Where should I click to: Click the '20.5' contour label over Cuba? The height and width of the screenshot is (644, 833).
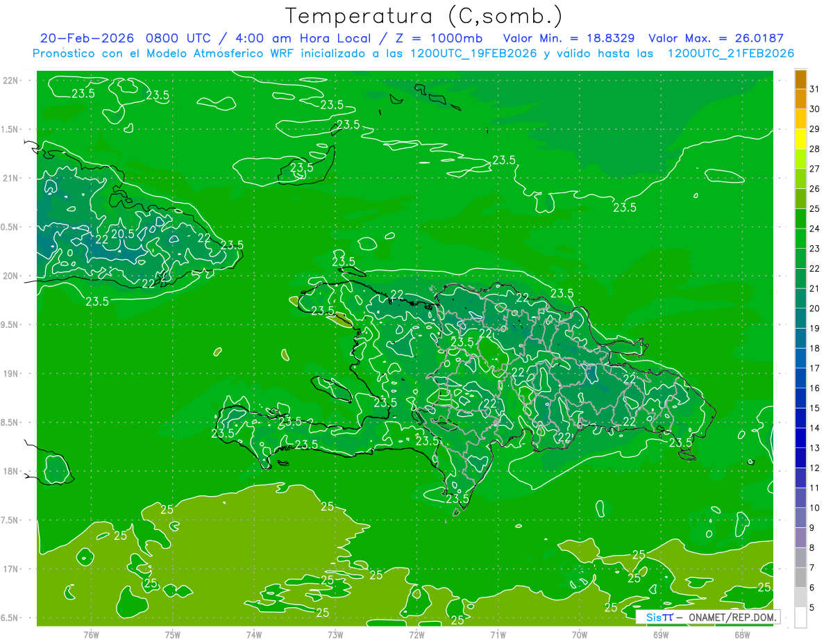tap(123, 234)
